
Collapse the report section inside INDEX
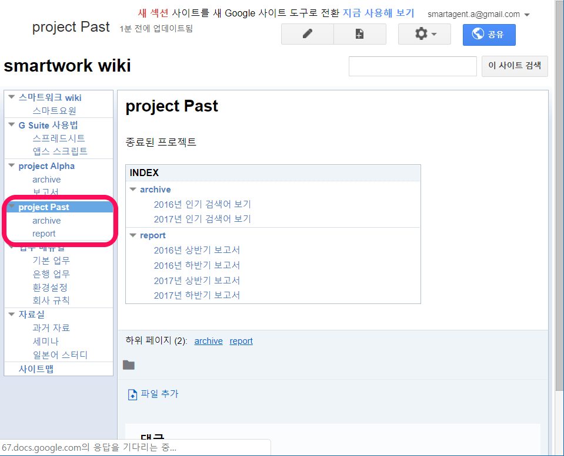point(132,235)
